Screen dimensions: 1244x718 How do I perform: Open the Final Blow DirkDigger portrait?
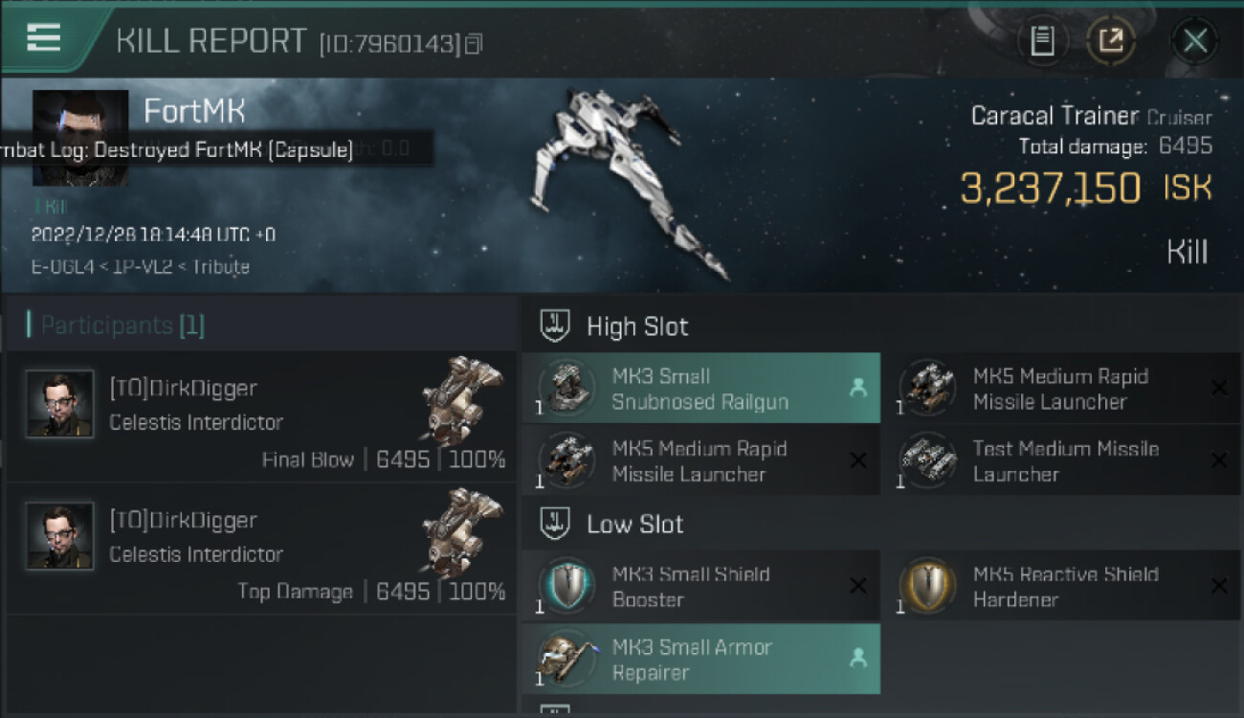pos(60,404)
